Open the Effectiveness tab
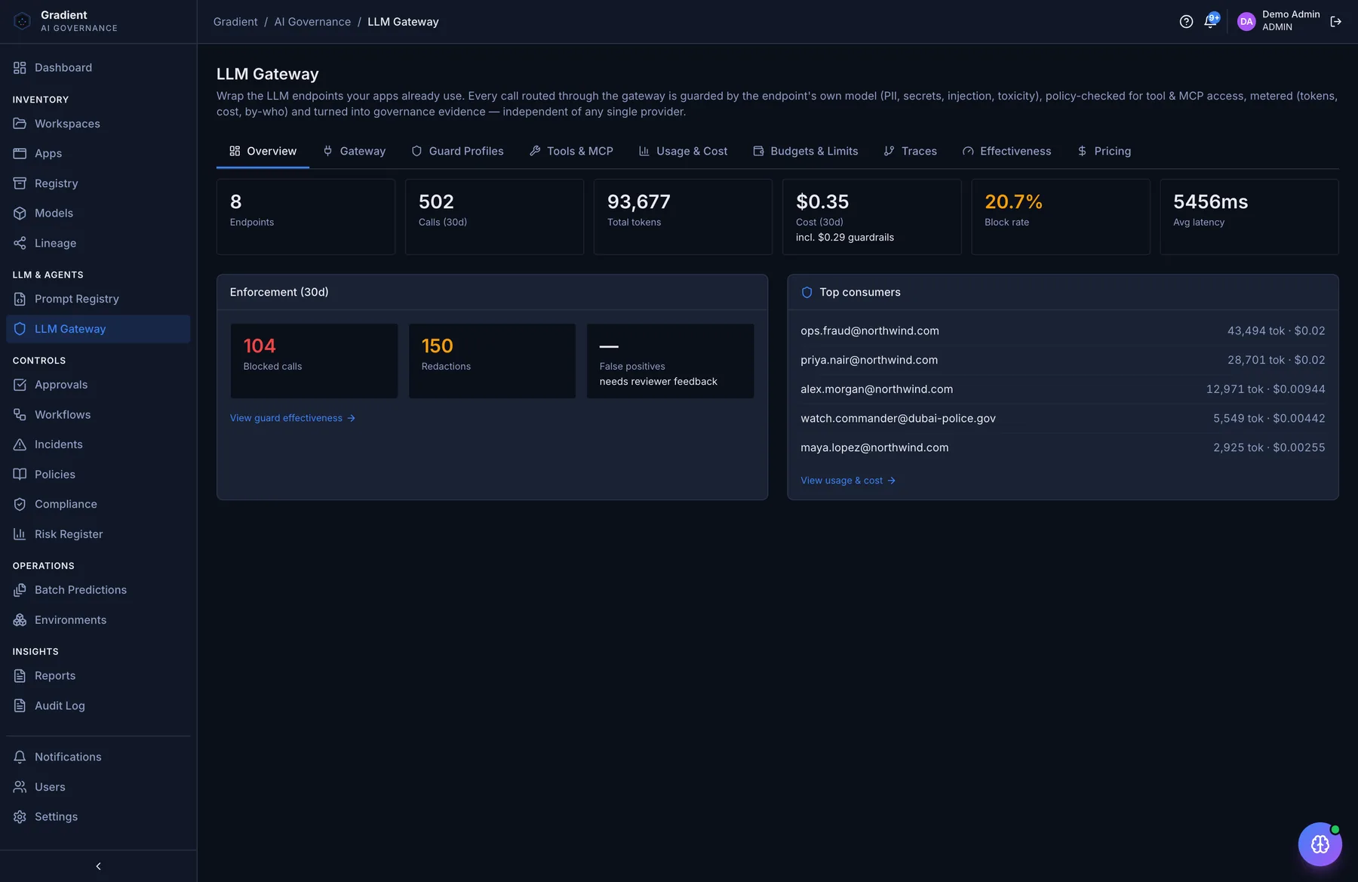 point(1006,151)
